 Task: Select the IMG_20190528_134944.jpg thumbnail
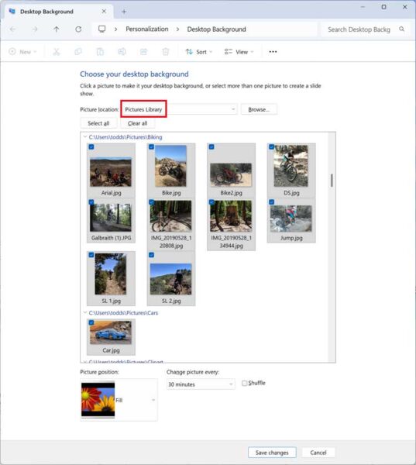pos(231,216)
